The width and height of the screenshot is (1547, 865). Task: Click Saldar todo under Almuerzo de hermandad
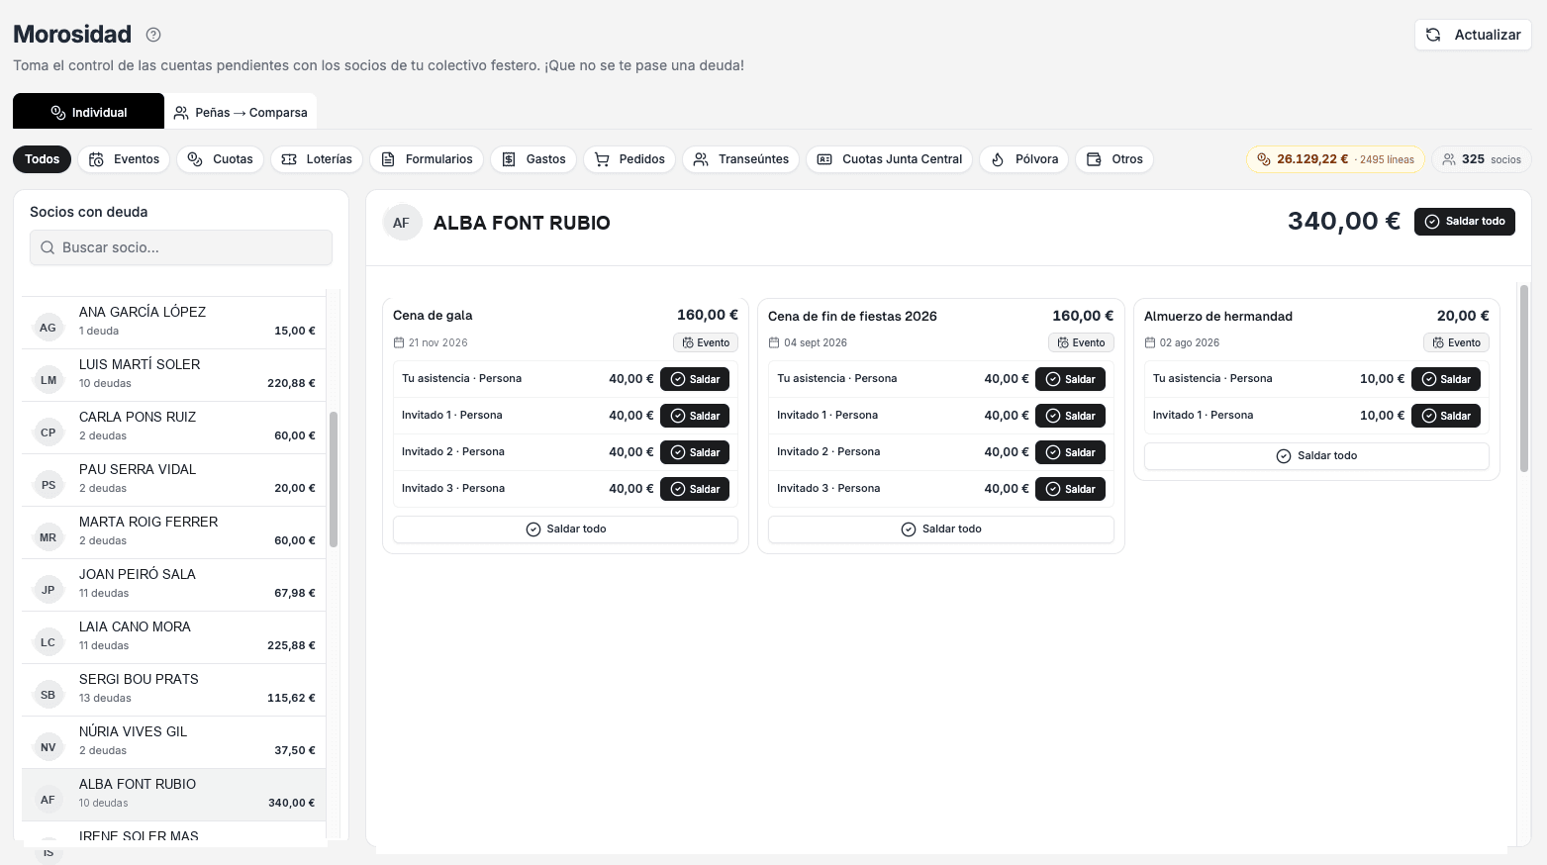pyautogui.click(x=1316, y=456)
